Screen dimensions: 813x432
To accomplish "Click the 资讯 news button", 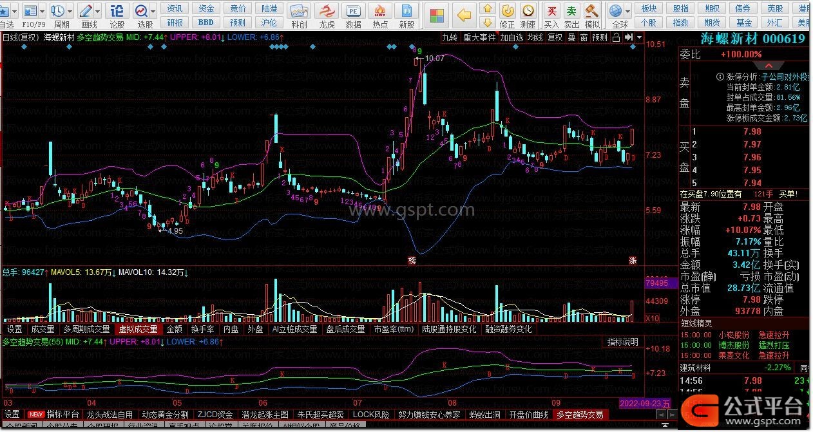I will point(175,8).
